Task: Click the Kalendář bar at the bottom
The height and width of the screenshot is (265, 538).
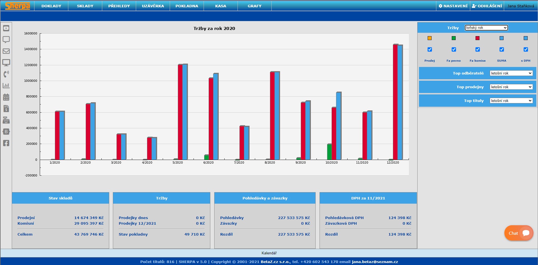Action: [x=269, y=253]
